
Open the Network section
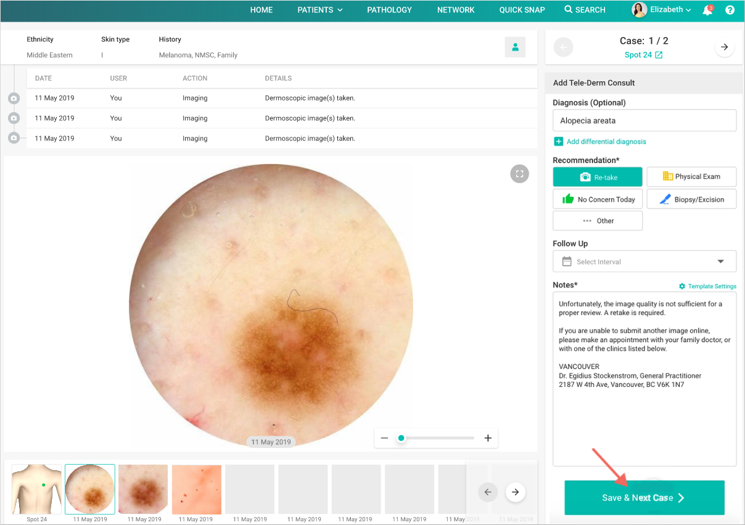click(456, 10)
